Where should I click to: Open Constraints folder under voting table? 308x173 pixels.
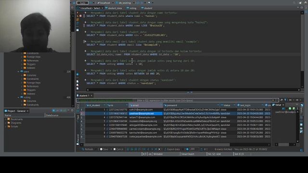coord(31,105)
